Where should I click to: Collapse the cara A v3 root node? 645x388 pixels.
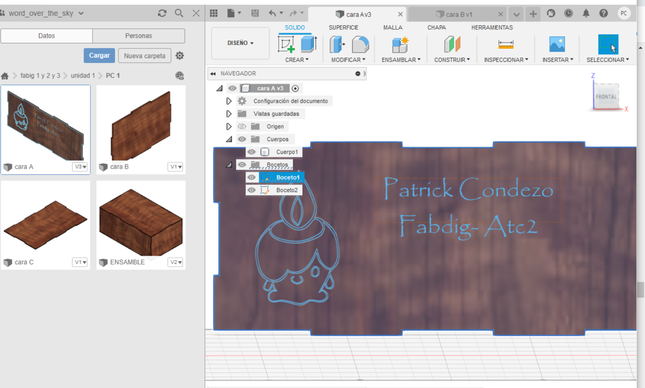click(x=219, y=88)
